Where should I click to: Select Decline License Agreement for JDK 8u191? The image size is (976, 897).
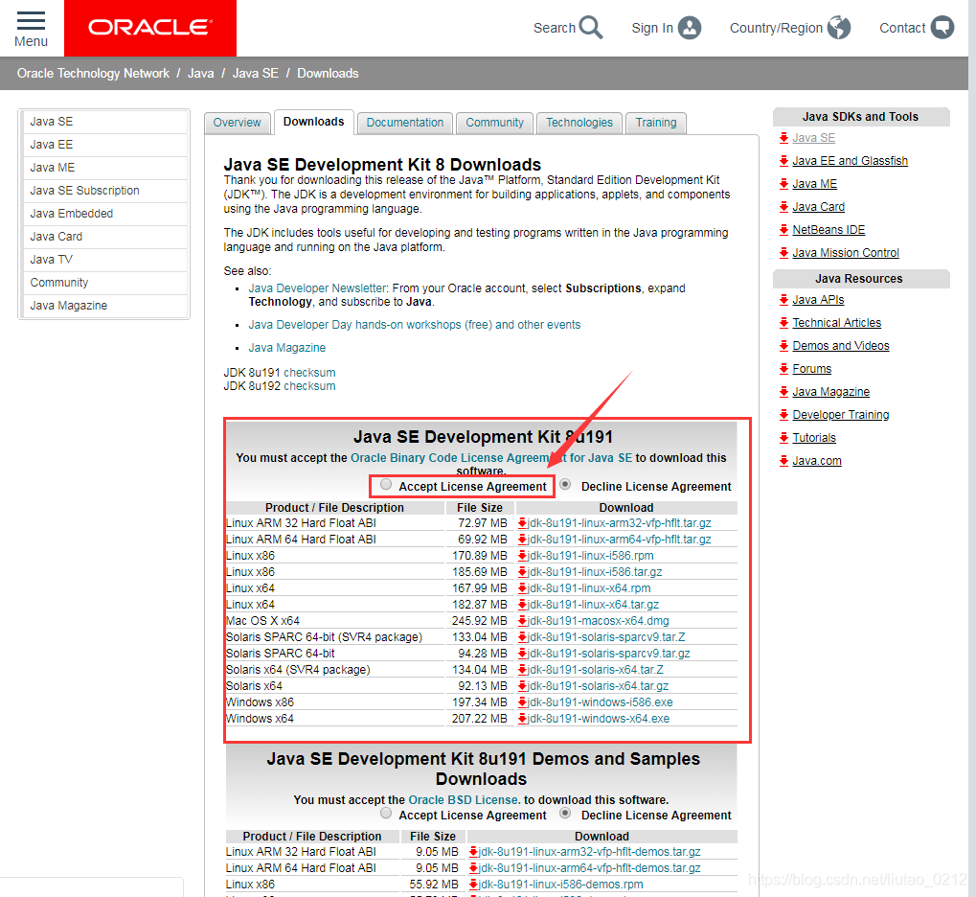(x=565, y=484)
